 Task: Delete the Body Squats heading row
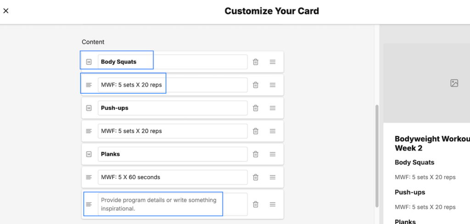pyautogui.click(x=256, y=62)
